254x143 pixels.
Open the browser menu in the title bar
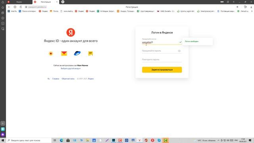[233, 2]
